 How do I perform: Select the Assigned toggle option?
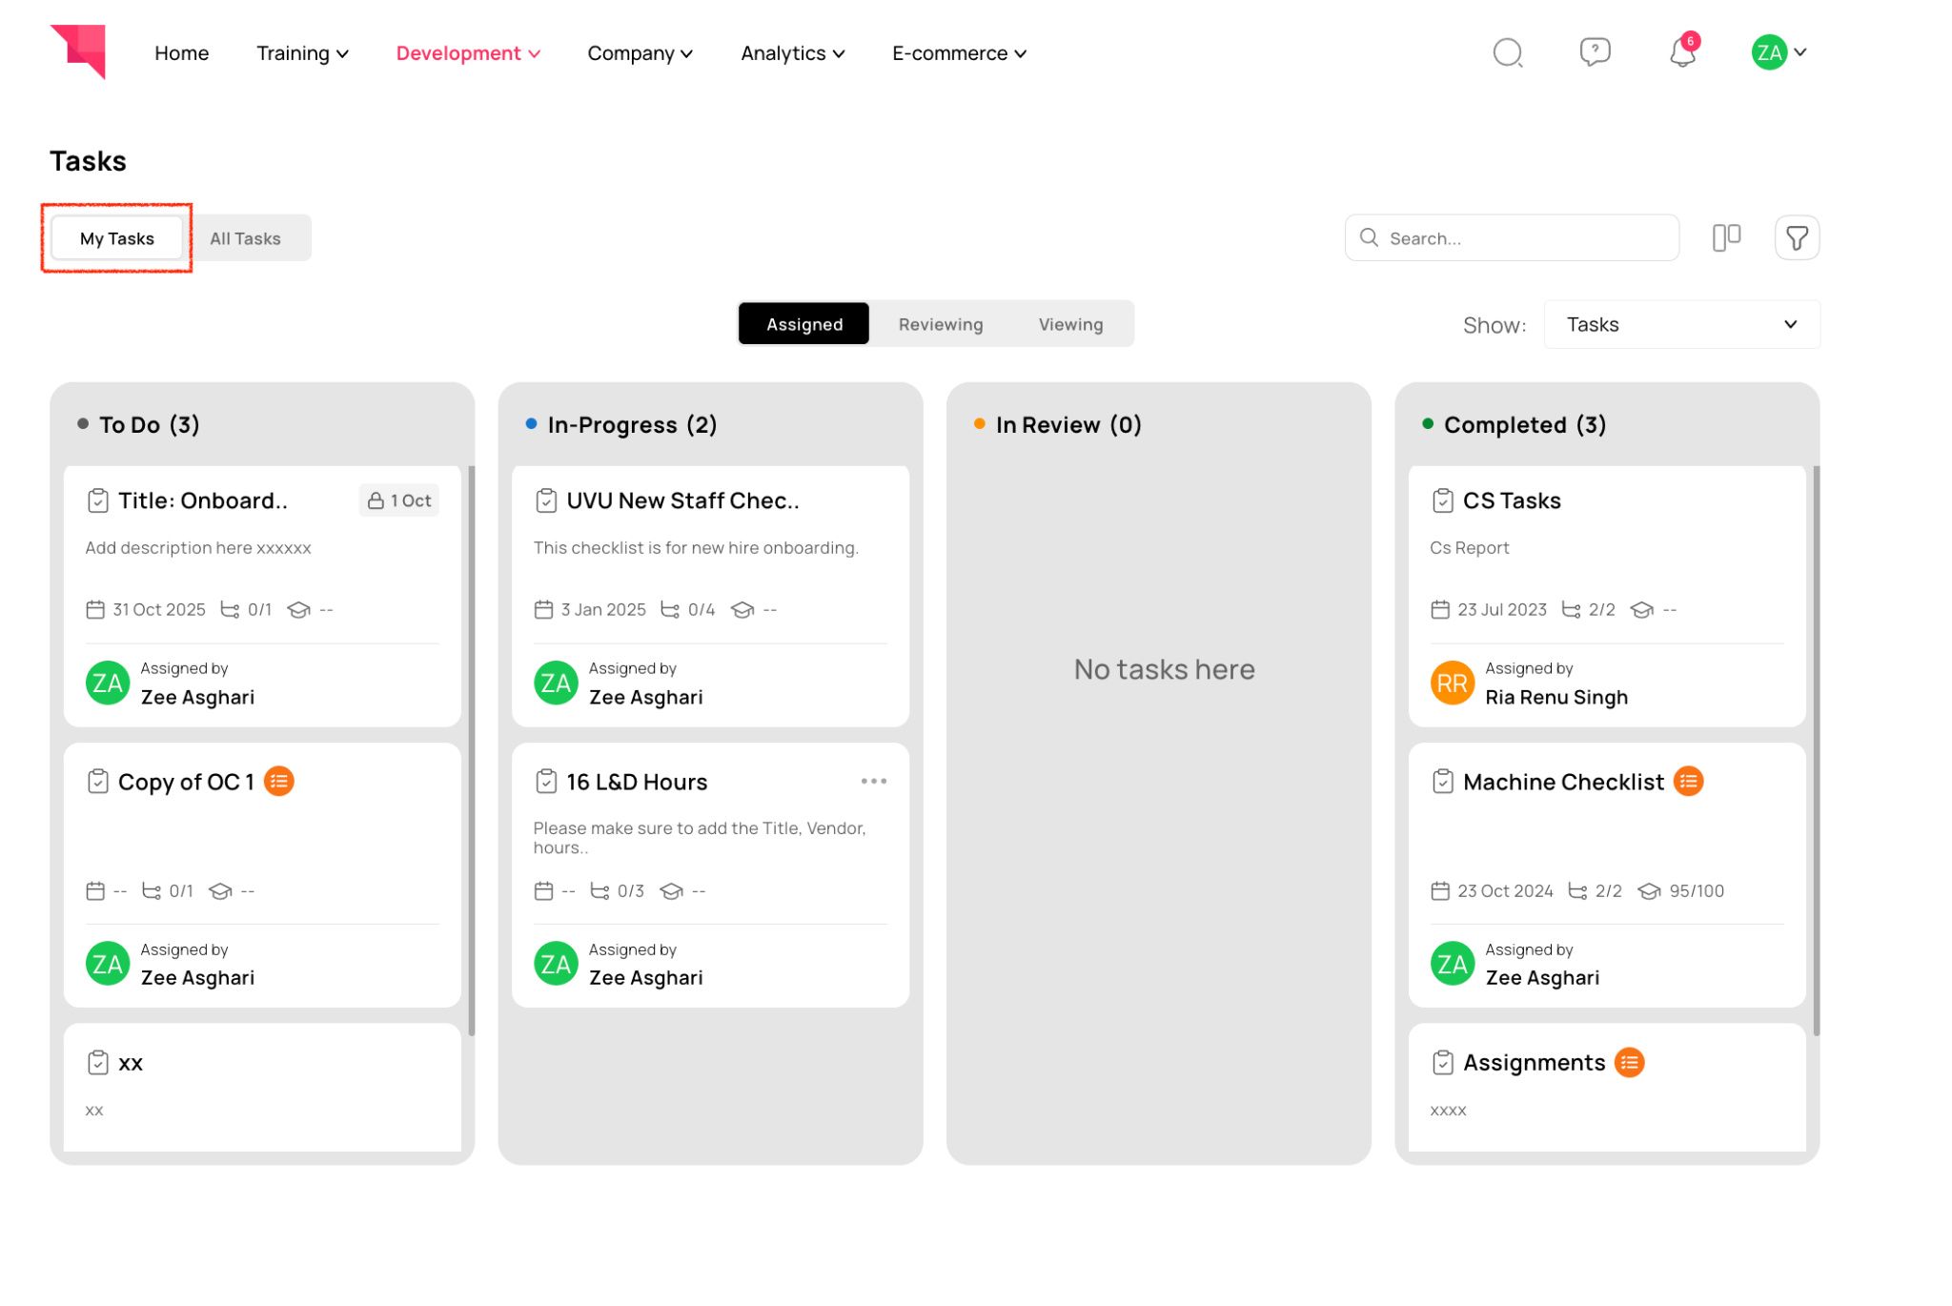(803, 324)
